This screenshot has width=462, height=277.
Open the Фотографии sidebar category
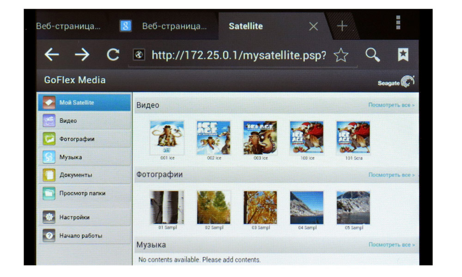tap(84, 139)
